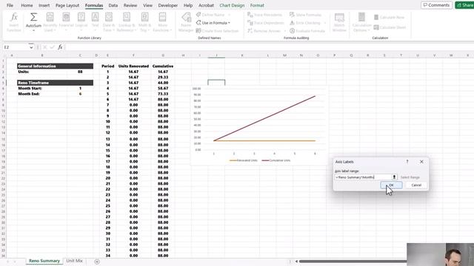The height and width of the screenshot is (266, 474).
Task: Click Cancel in Axis Labels dialog
Action: (416, 185)
